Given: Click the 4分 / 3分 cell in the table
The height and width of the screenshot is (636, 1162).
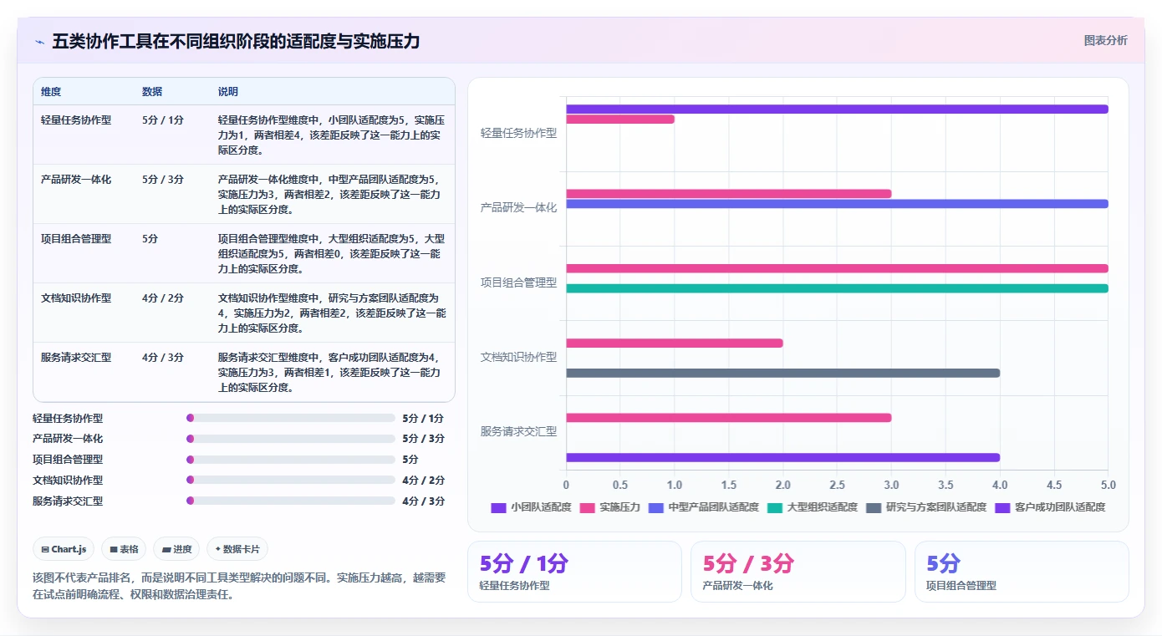Looking at the screenshot, I should [x=163, y=357].
